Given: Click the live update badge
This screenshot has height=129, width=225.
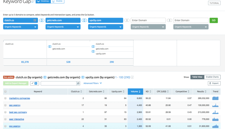Looking at the screenshot, I should [9, 77].
